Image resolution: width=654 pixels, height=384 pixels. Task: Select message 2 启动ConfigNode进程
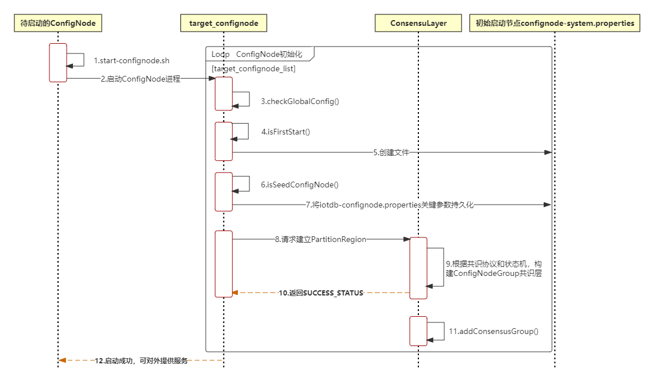pyautogui.click(x=140, y=78)
